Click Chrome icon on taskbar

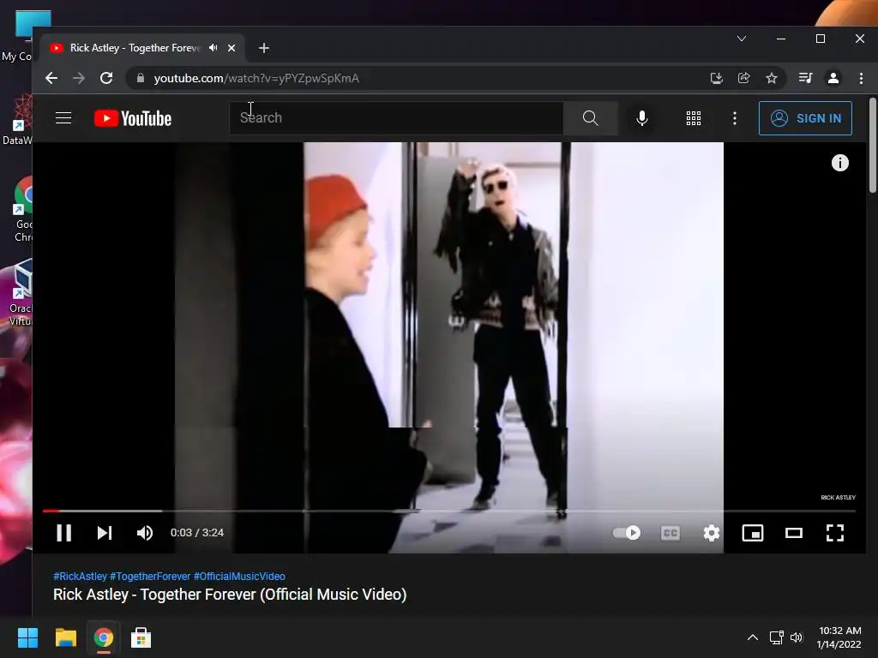(103, 637)
